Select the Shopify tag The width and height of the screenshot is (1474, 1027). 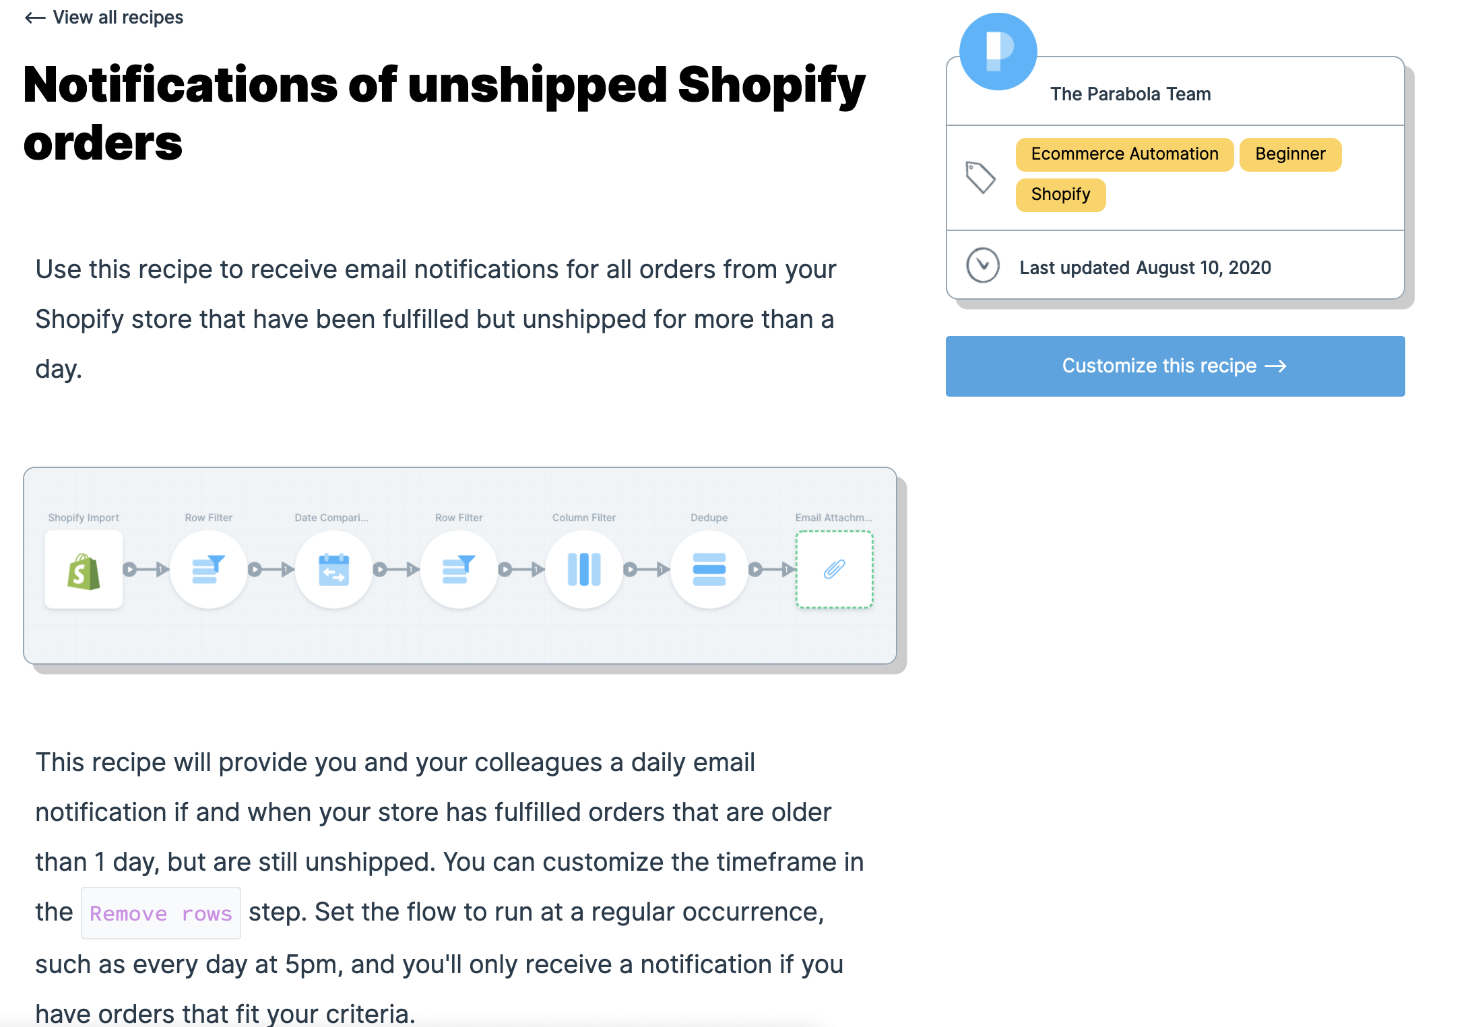click(x=1060, y=195)
